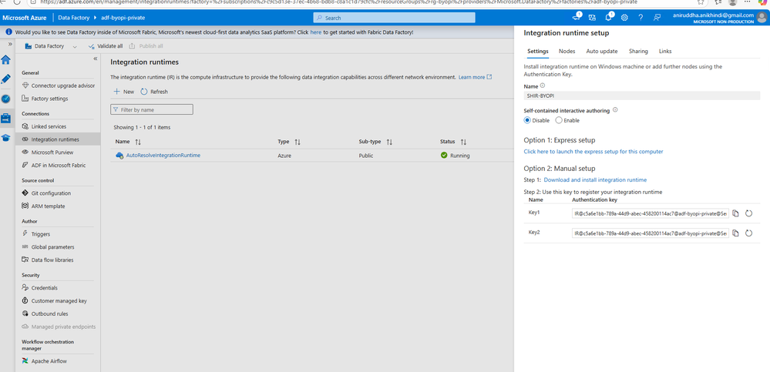Open AutoResolveIntegrationRuntime link
770x372 pixels.
(163, 155)
